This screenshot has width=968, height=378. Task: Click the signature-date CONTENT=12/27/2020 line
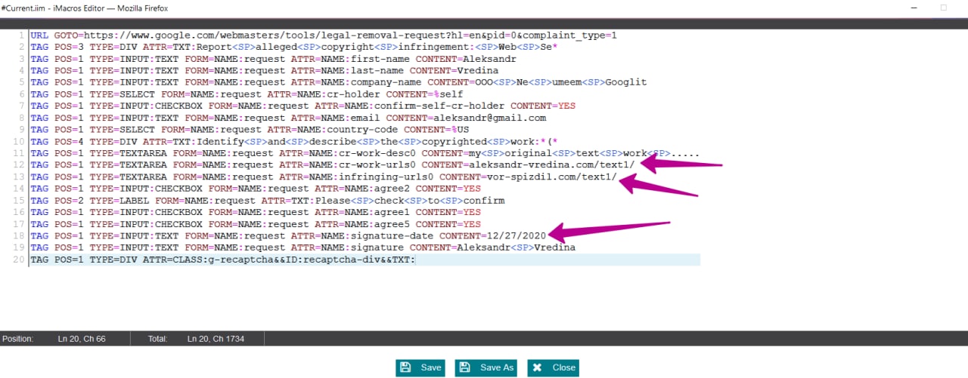(288, 236)
